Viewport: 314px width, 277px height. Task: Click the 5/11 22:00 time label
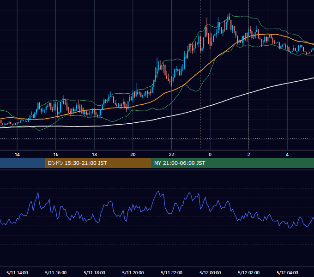click(x=172, y=272)
